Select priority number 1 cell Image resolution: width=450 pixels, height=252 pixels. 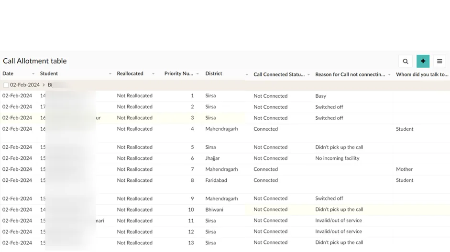pos(192,95)
